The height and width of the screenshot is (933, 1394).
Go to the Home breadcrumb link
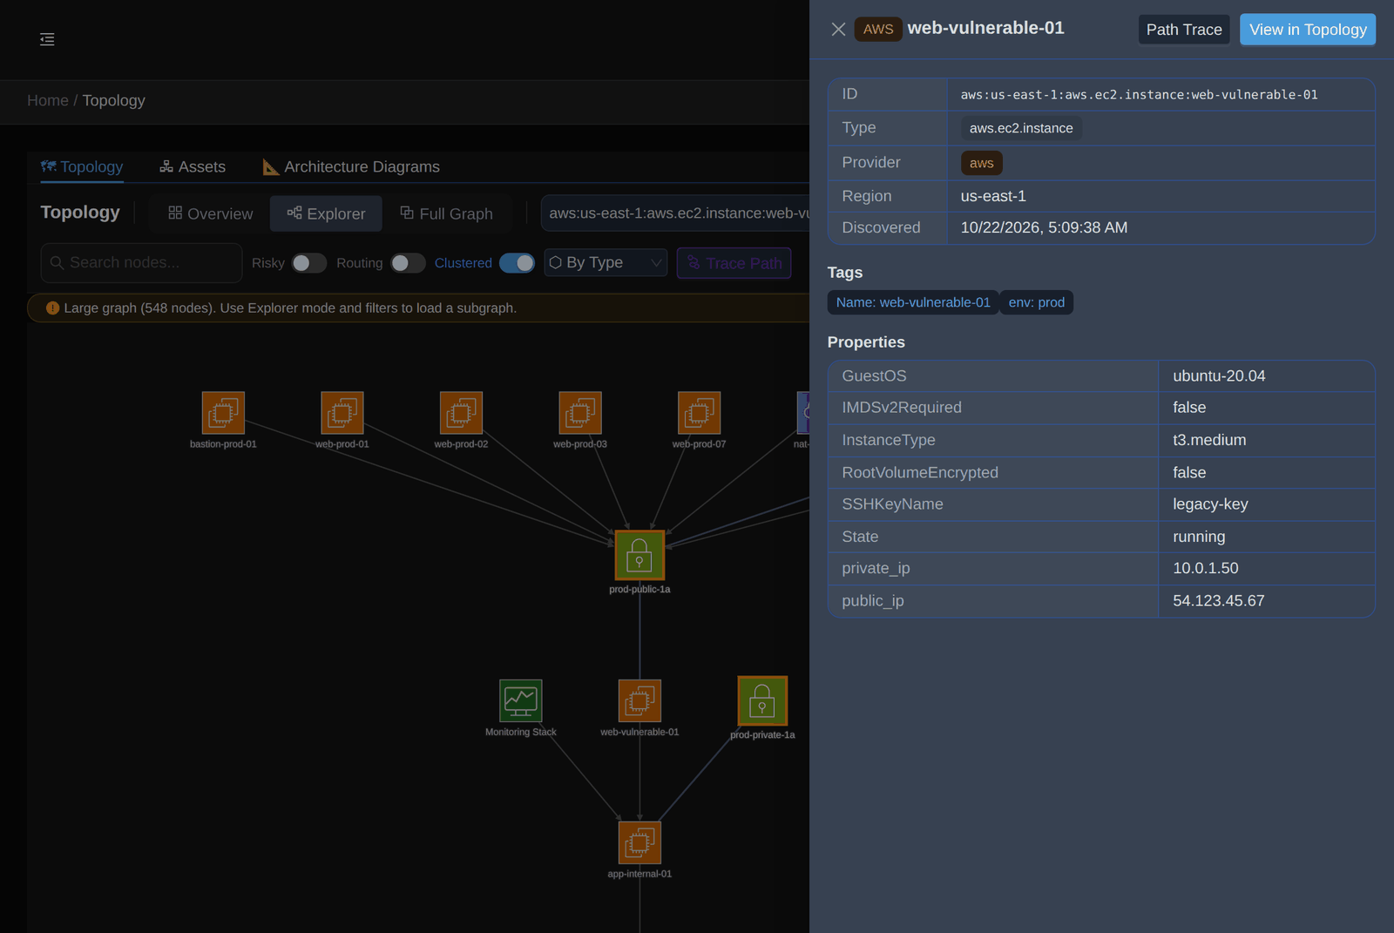tap(48, 100)
